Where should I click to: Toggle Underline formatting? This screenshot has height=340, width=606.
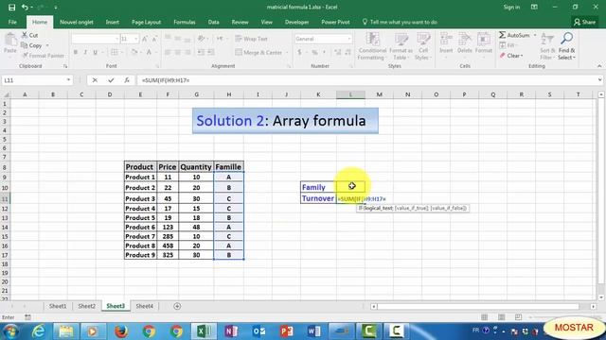coord(95,52)
